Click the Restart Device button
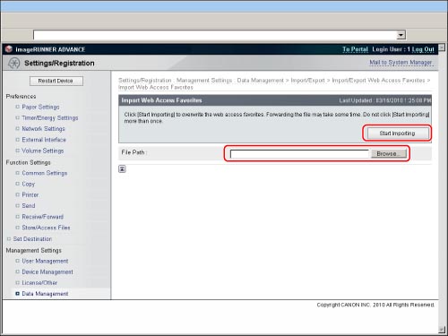448x336 pixels. point(56,81)
